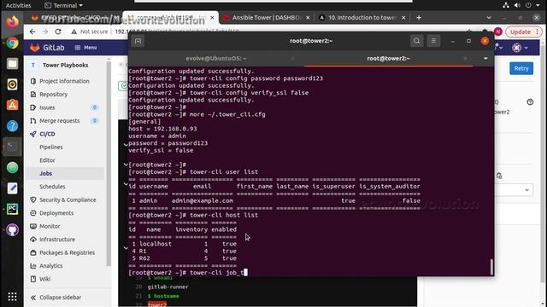
Task: Open Activities overview
Action: click(x=18, y=5)
